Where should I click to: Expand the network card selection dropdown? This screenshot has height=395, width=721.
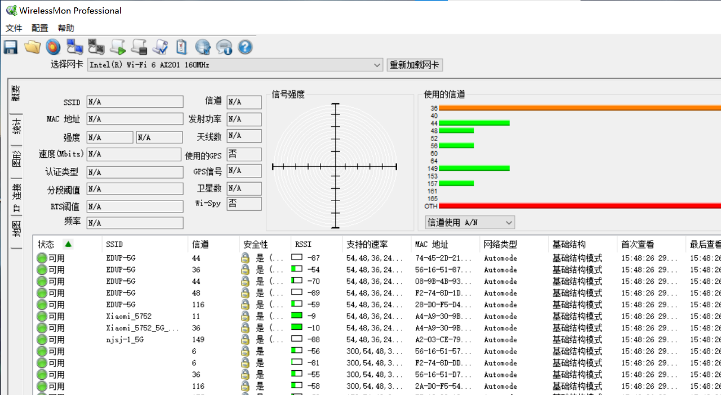(x=377, y=65)
